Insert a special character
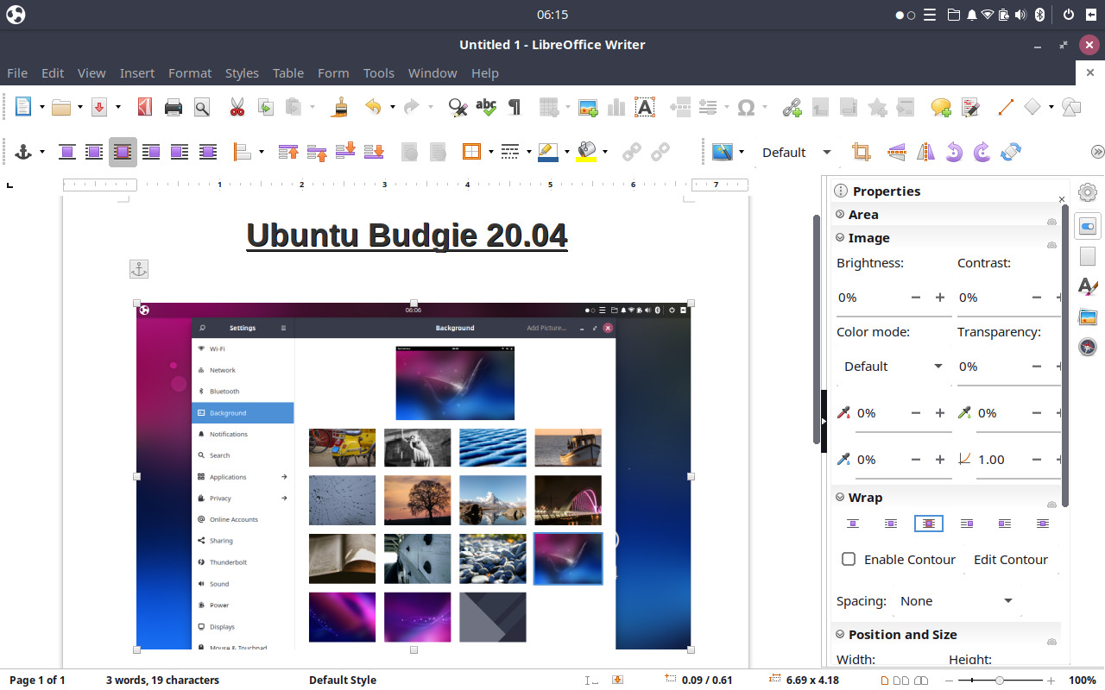 click(746, 107)
